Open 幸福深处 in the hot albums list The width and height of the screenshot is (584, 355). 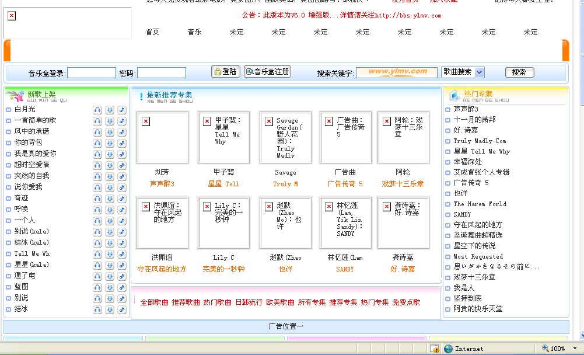click(x=467, y=162)
